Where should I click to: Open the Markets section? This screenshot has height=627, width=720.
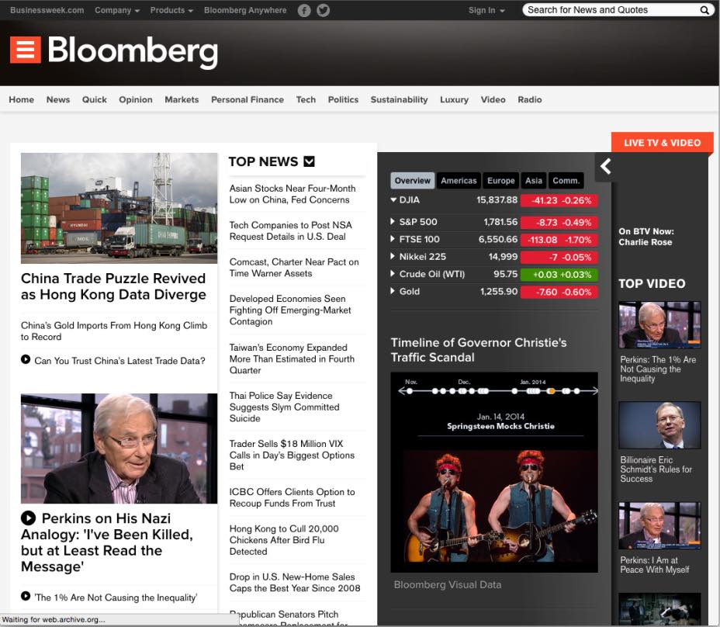182,99
